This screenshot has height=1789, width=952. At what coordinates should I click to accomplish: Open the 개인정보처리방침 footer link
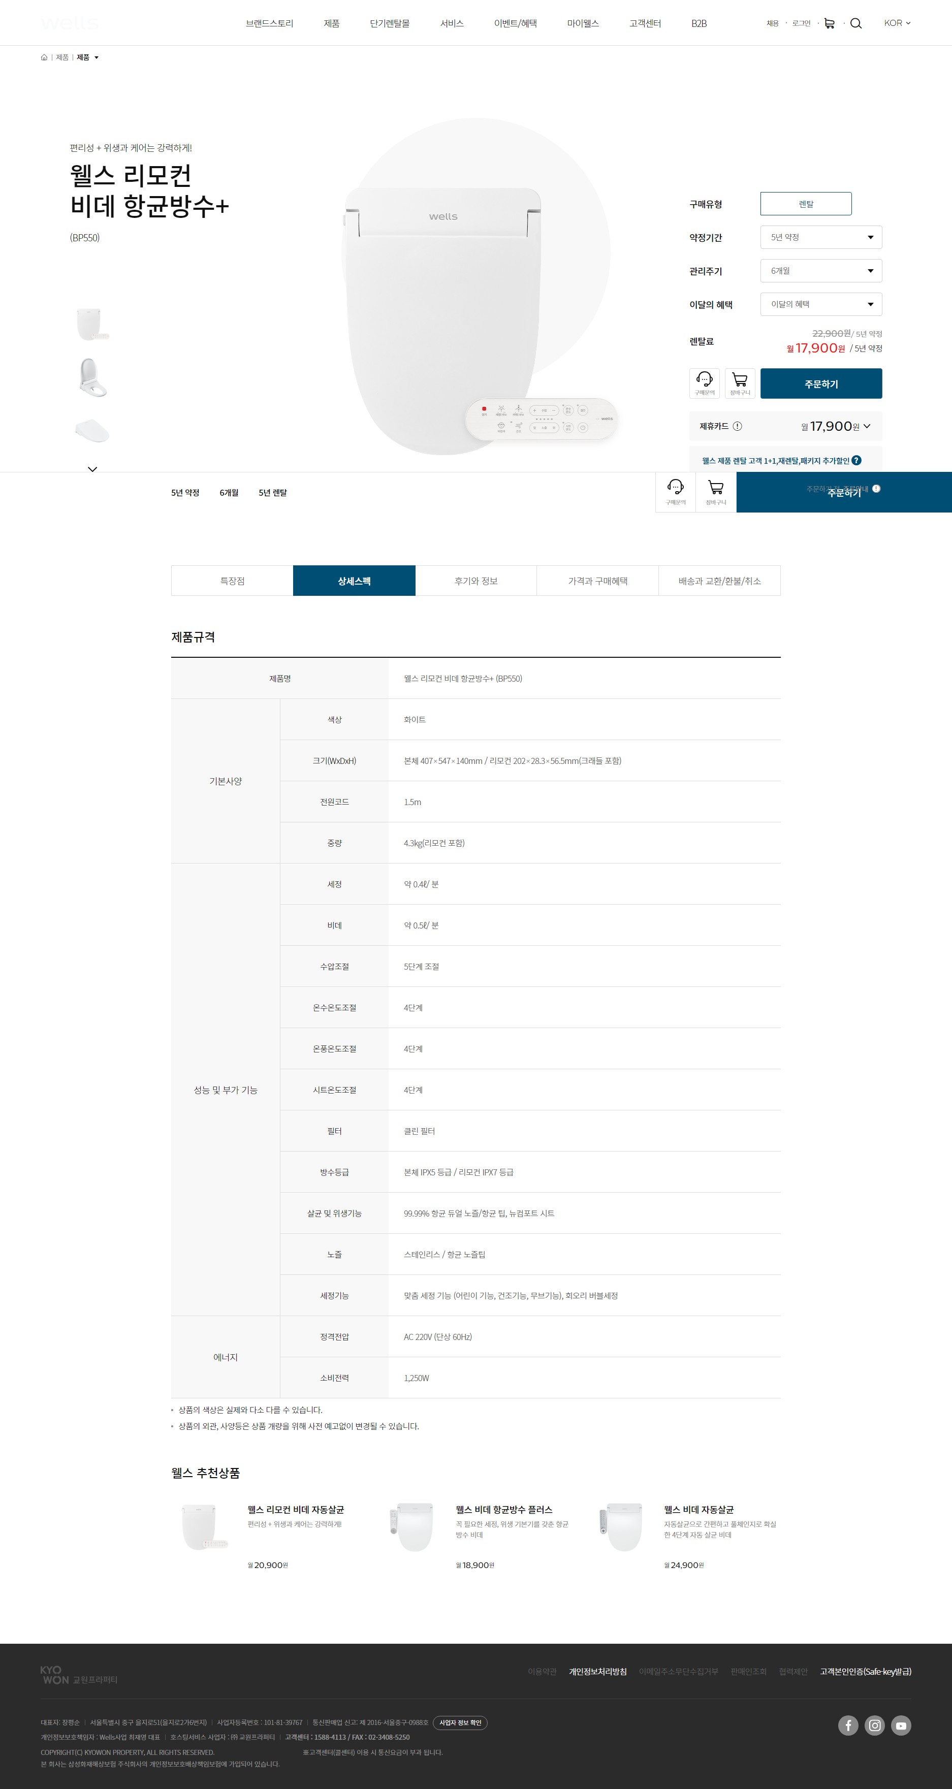597,1671
